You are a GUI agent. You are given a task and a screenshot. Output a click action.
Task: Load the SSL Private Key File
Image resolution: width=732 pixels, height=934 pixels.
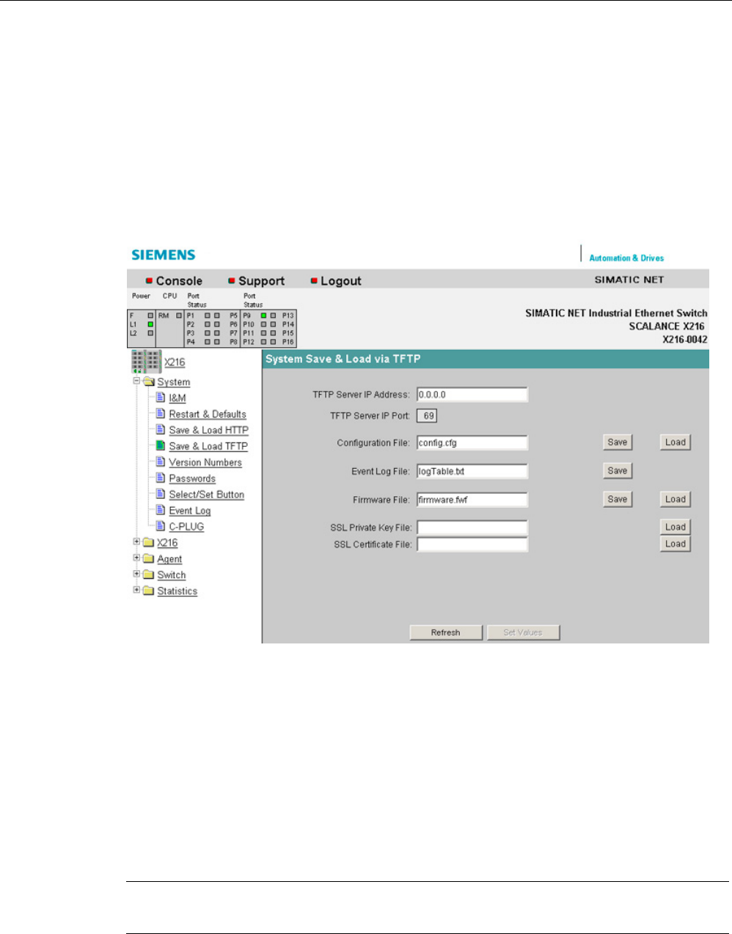[676, 527]
